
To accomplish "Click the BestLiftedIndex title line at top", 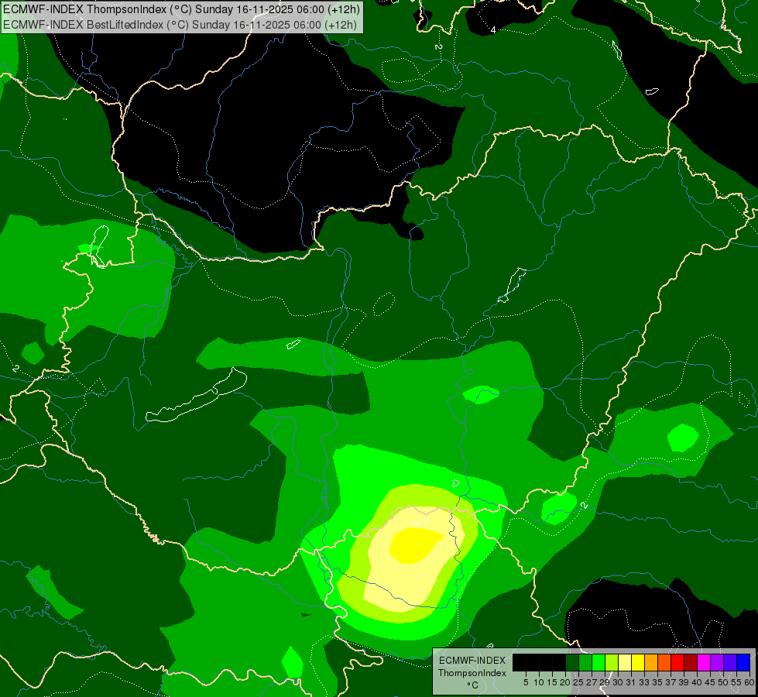I will (180, 25).
